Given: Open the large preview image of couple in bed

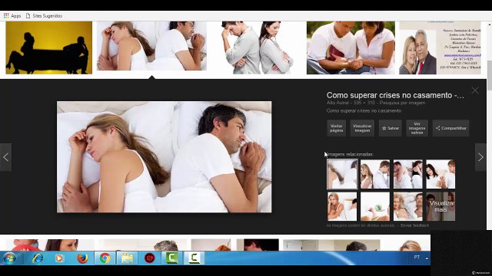Looking at the screenshot, I should 164,156.
